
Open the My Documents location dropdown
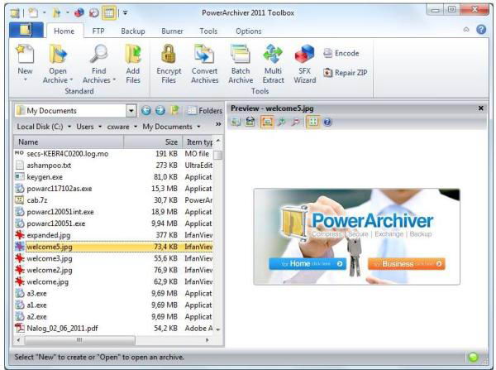pos(131,111)
